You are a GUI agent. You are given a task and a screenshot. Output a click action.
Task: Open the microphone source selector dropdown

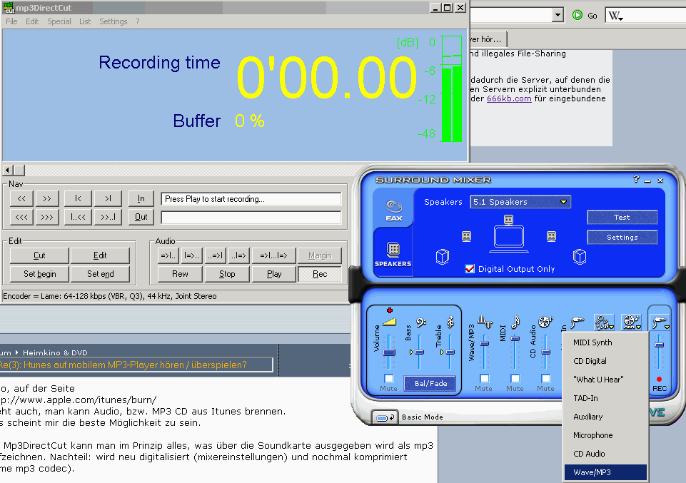click(x=604, y=322)
